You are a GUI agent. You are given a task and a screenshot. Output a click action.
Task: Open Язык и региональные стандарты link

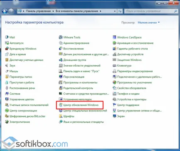point(83,122)
